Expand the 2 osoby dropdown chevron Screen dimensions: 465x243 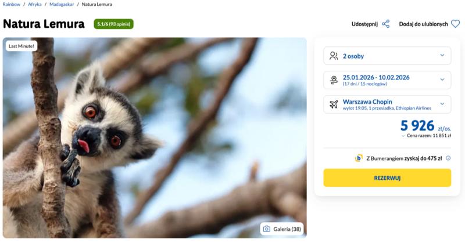pyautogui.click(x=442, y=56)
